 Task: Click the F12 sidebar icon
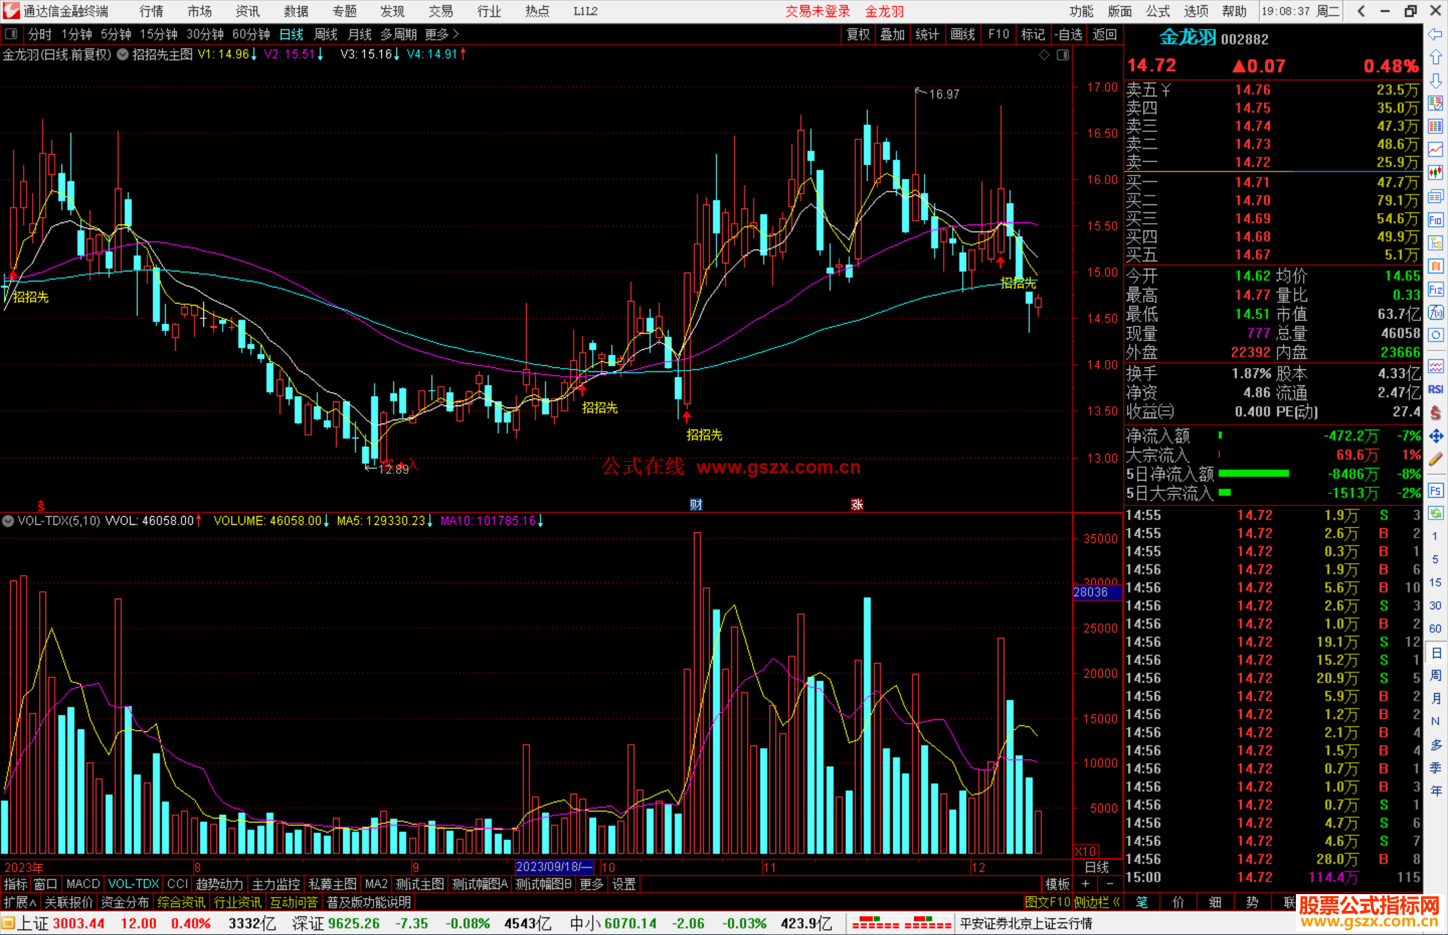point(1435,290)
